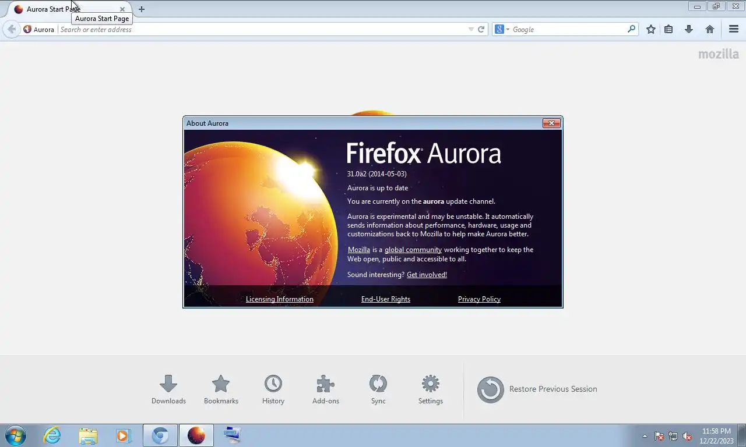746x447 pixels.
Task: Click the search or enter address field
Action: pos(262,29)
